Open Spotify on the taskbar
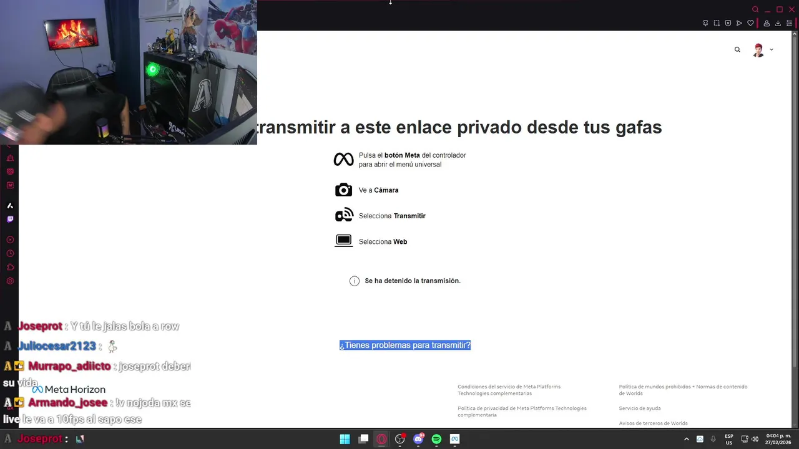Viewport: 799px width, 449px height. pos(436,439)
